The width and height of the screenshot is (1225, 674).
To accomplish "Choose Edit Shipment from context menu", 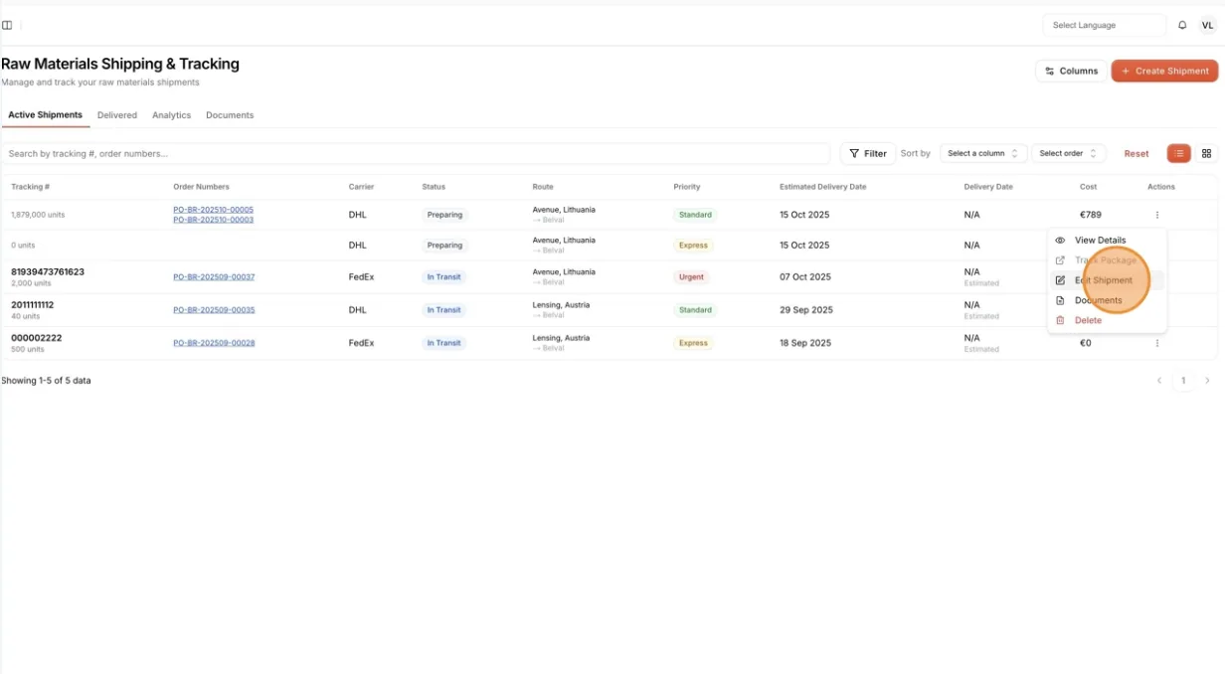I will 1107,280.
